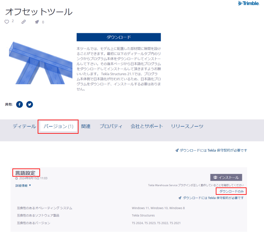Click the インストール button
The width and height of the screenshot is (264, 235).
(226, 178)
